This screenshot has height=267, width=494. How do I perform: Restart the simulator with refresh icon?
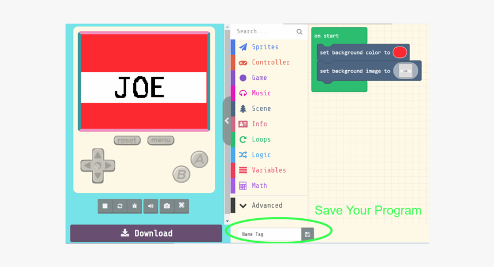click(119, 206)
